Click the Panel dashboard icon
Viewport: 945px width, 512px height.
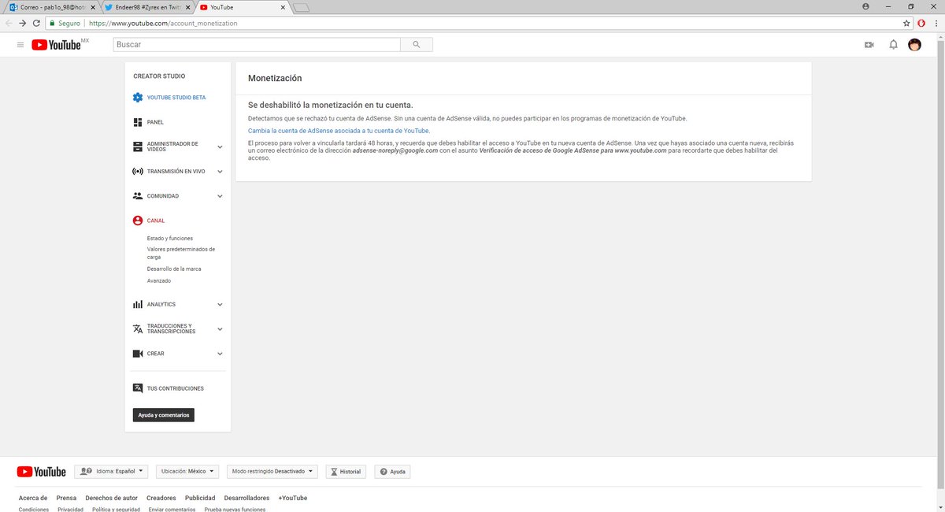point(138,122)
